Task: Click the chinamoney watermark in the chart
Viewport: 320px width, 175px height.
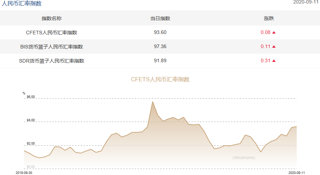Action: click(x=244, y=158)
